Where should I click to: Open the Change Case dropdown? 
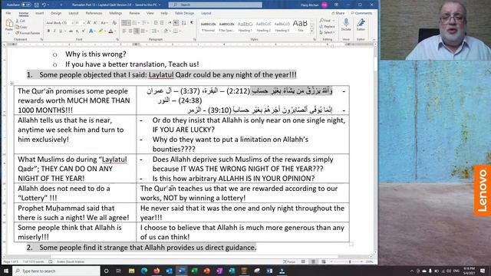coord(104,23)
